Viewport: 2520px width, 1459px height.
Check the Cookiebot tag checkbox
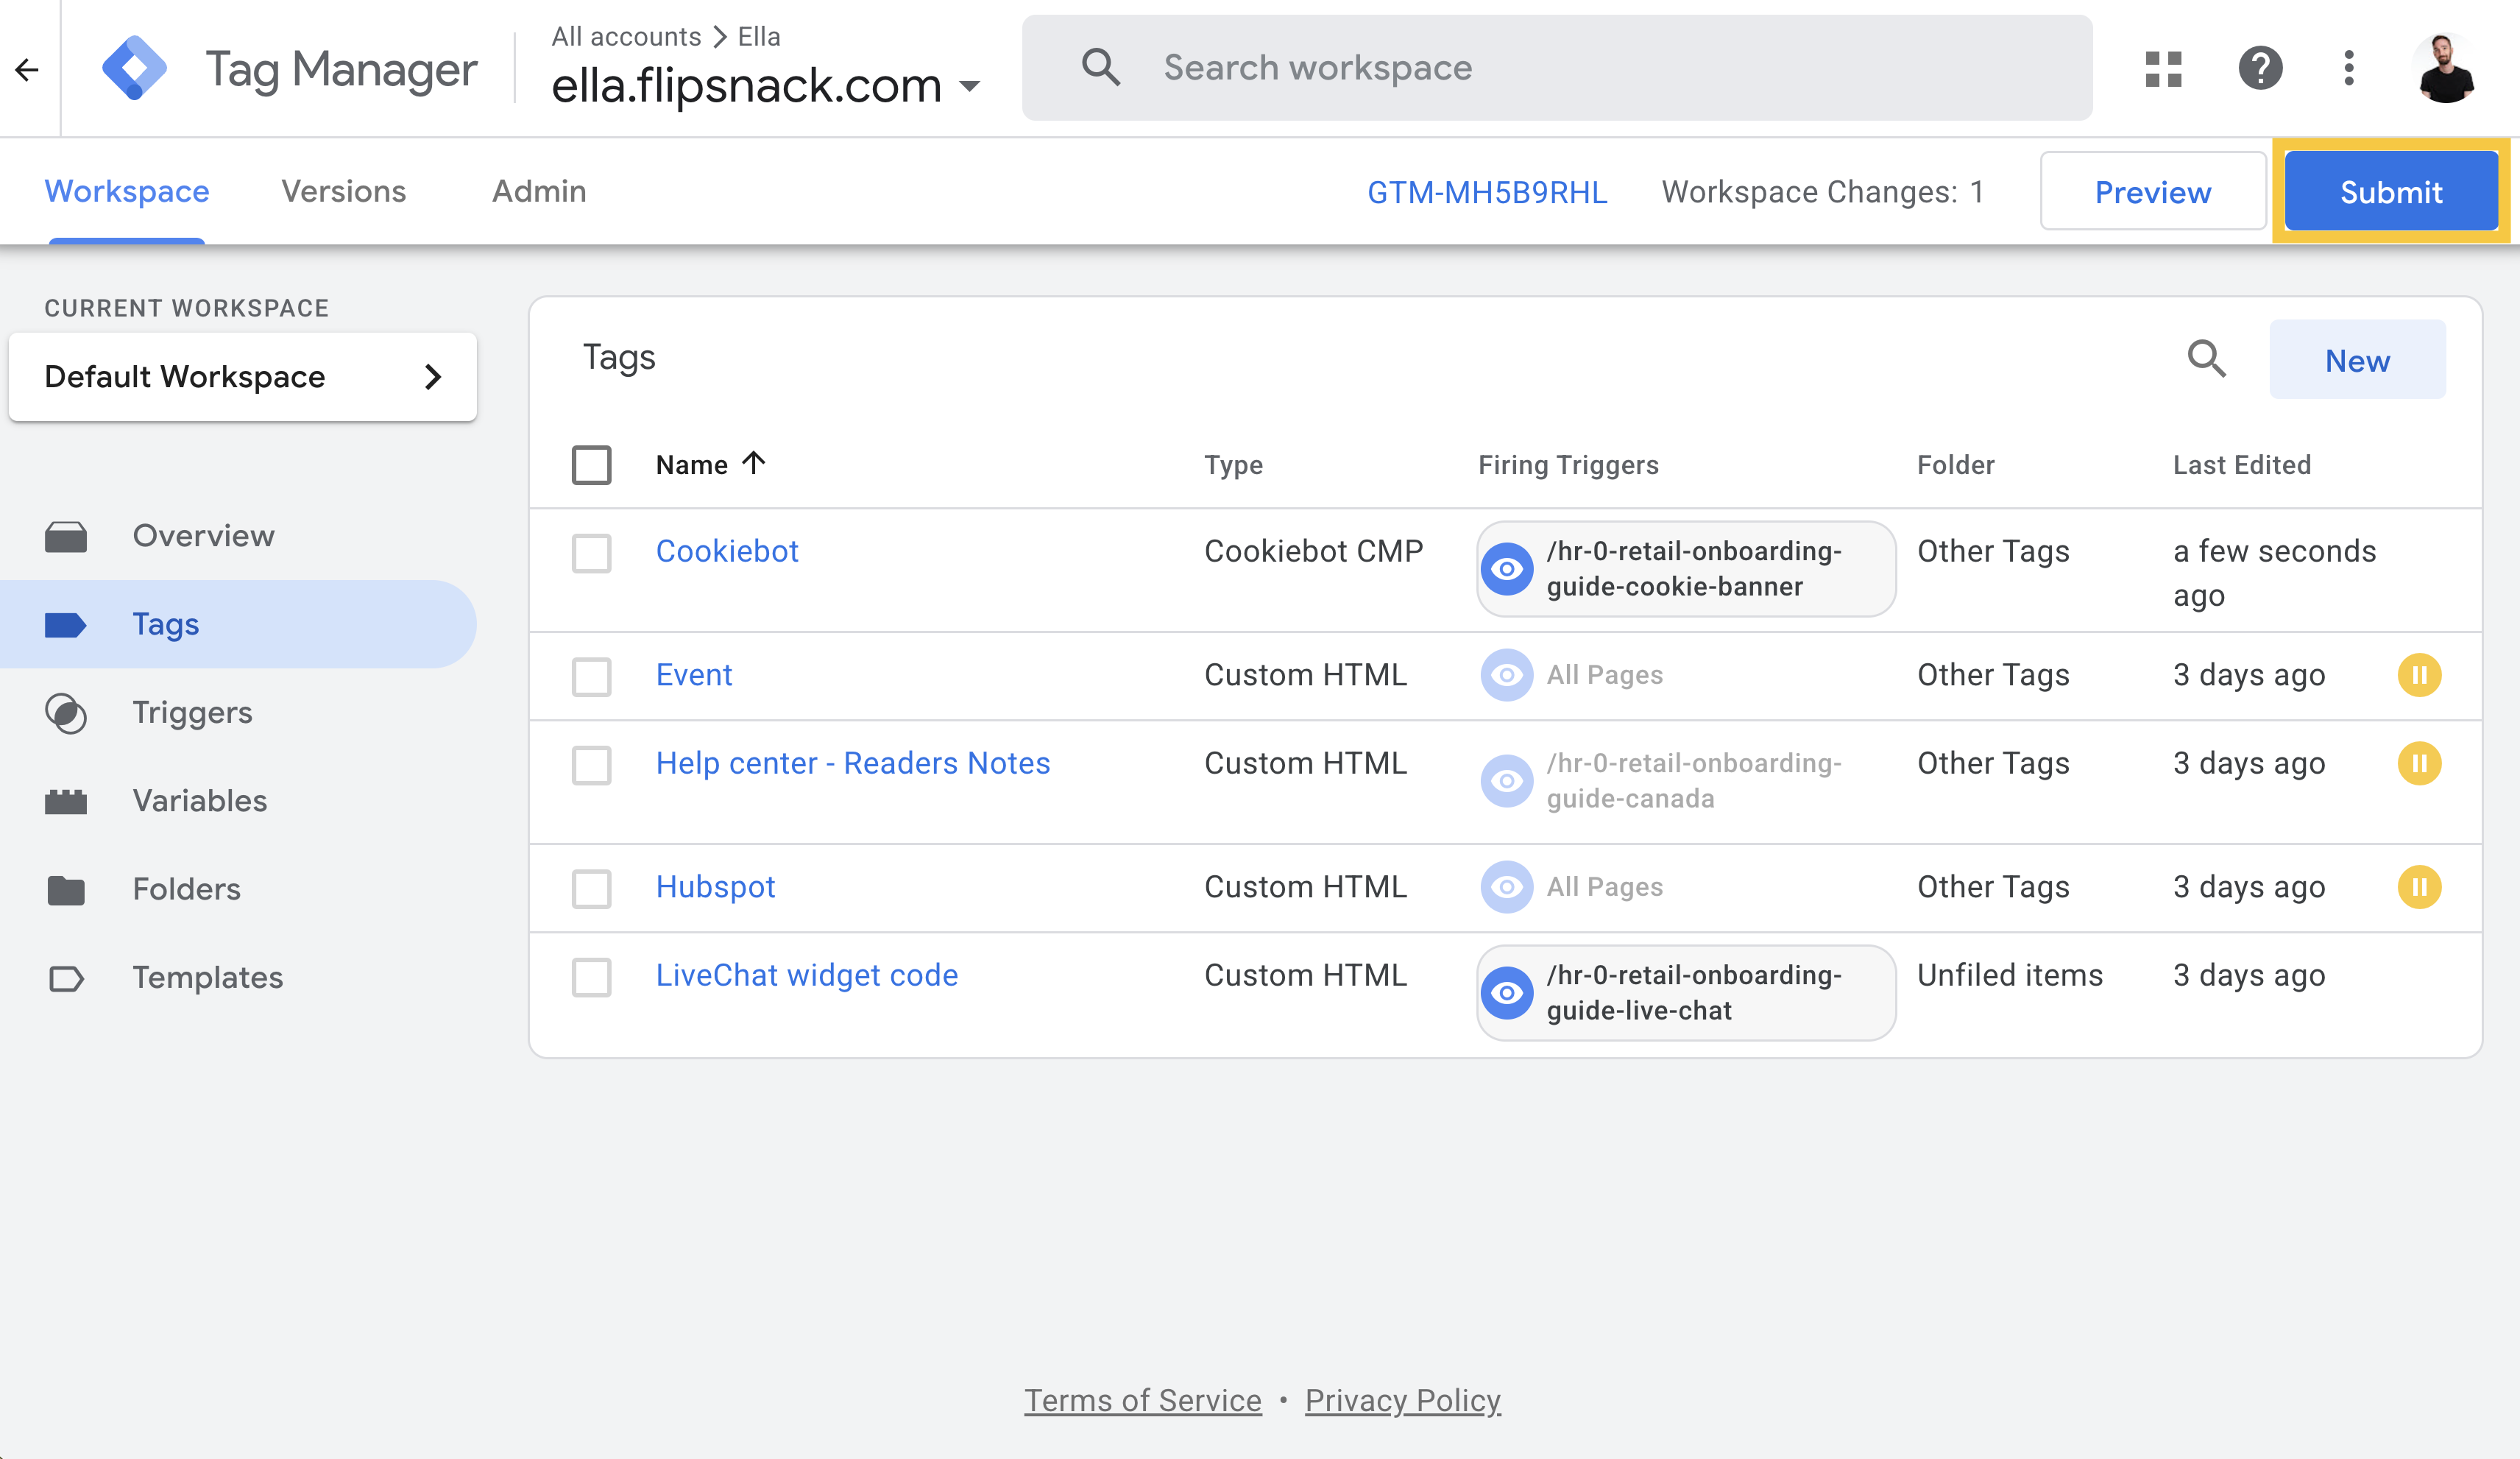coord(592,553)
